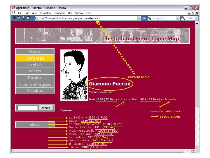Click the Google search engine icon

point(149,18)
